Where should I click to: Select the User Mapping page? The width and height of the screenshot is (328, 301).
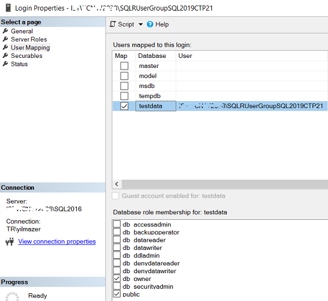[x=31, y=48]
